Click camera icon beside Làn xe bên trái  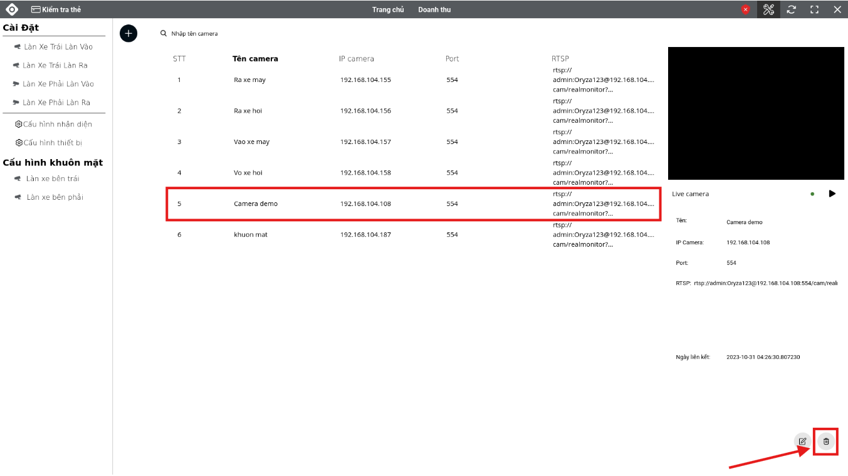[18, 178]
